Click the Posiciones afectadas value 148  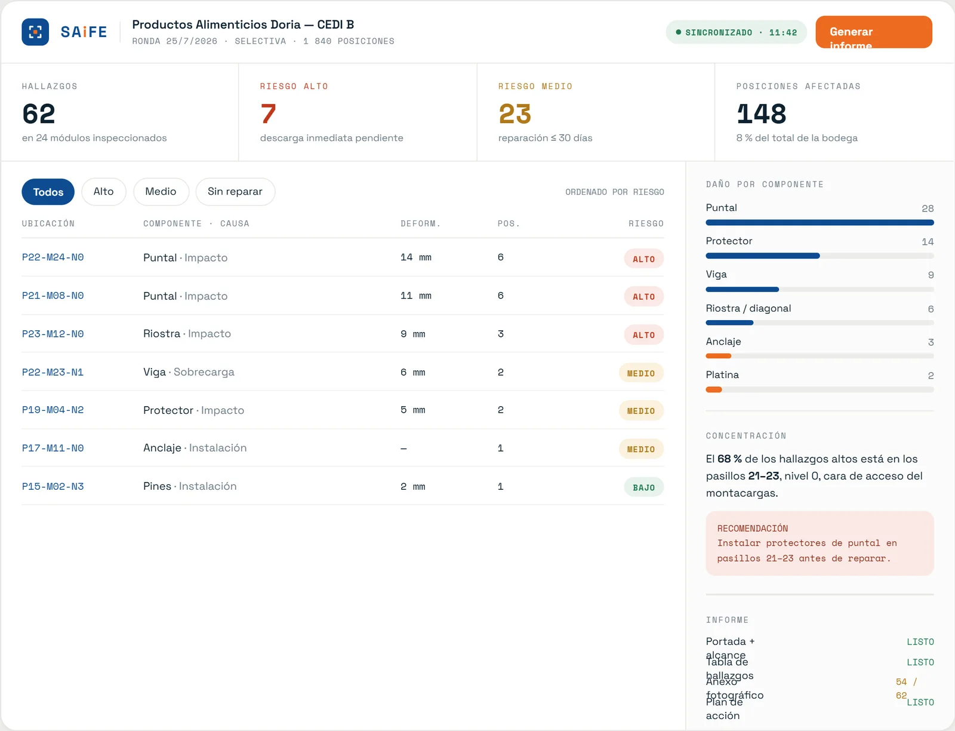pyautogui.click(x=762, y=113)
